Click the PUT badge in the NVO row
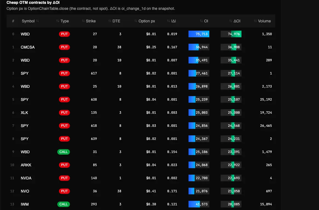 click(64, 191)
